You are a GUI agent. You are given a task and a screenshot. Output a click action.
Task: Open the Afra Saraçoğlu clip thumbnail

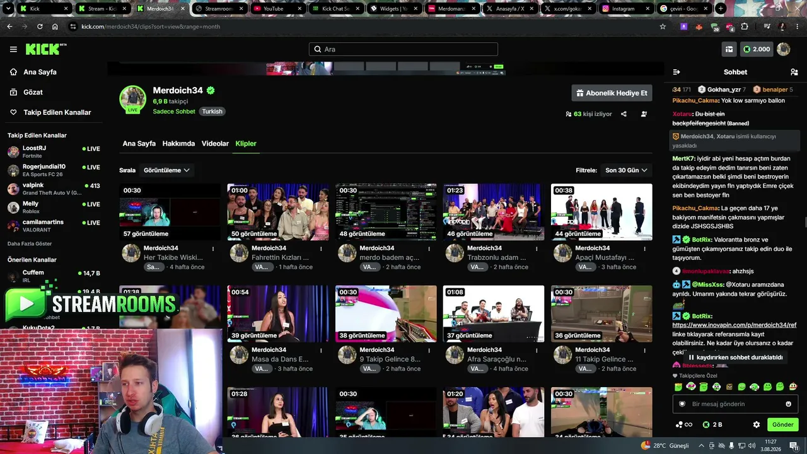pos(494,313)
